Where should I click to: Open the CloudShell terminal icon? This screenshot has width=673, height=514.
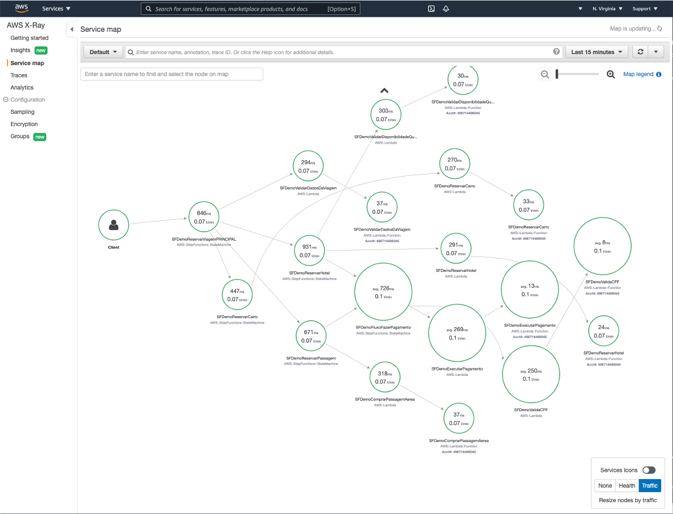point(431,8)
